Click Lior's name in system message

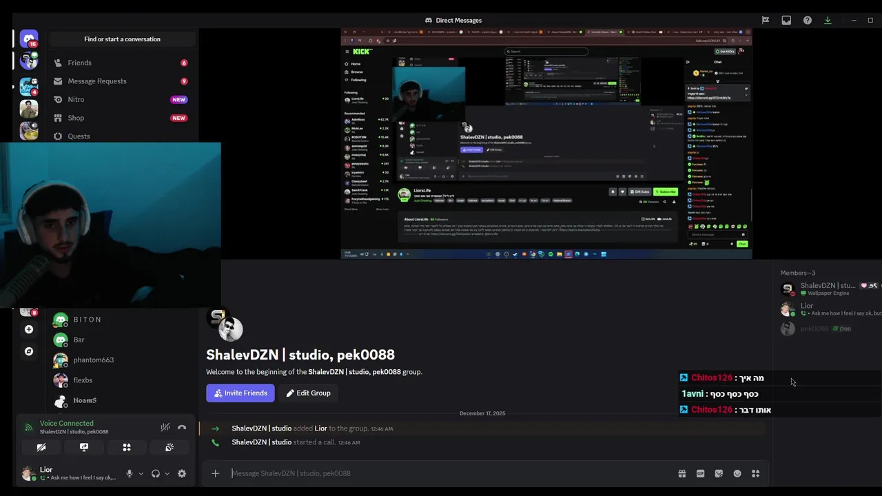(321, 428)
